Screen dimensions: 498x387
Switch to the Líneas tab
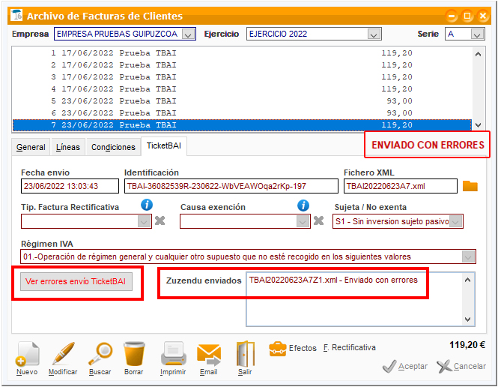pos(68,147)
